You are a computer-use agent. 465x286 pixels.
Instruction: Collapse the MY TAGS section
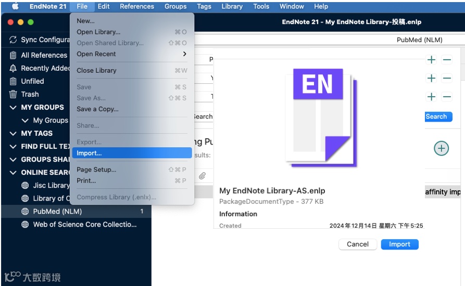click(x=13, y=134)
